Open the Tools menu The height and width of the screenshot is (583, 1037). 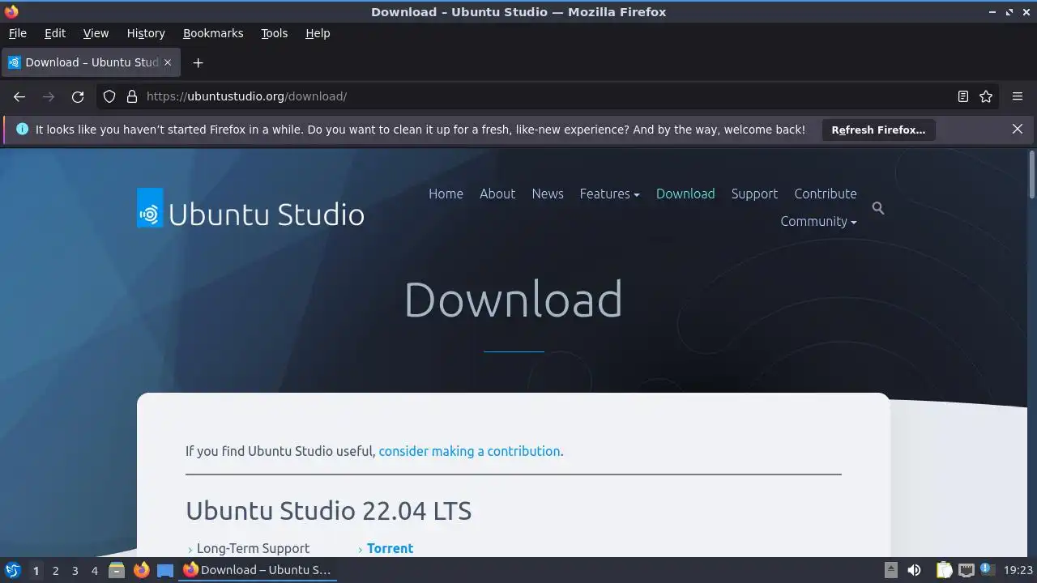tap(274, 33)
